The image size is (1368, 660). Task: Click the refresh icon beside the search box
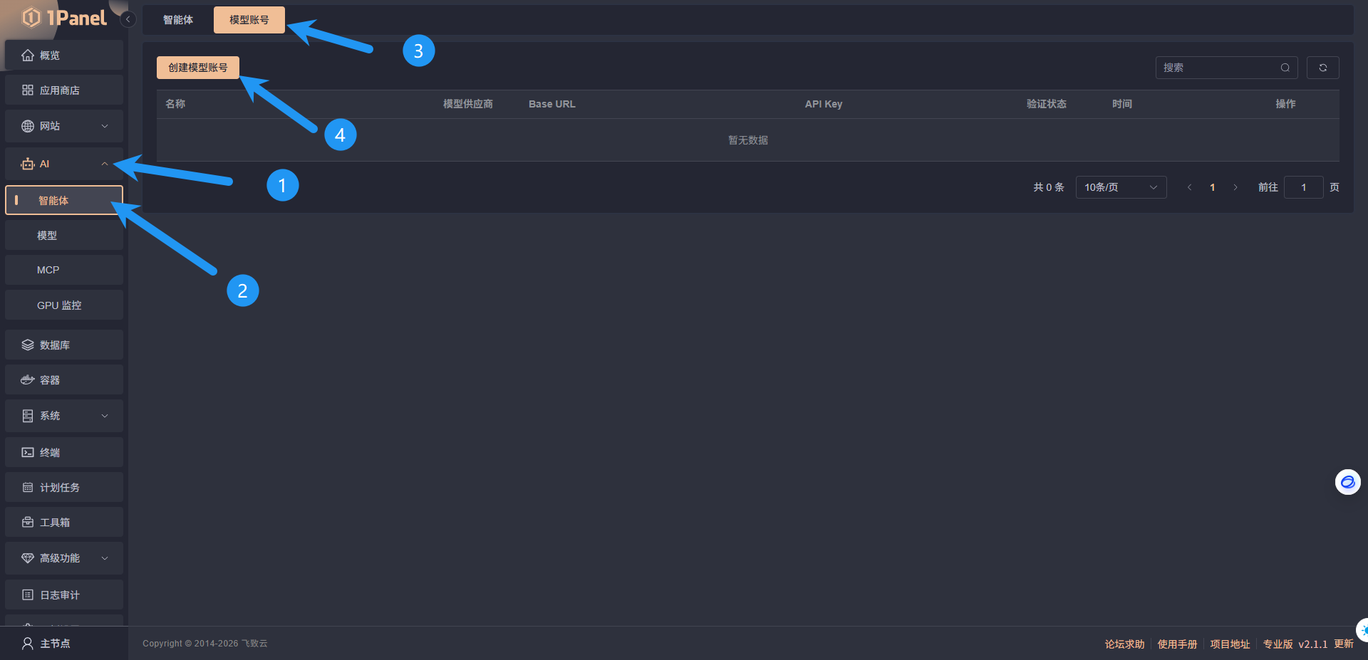1322,68
